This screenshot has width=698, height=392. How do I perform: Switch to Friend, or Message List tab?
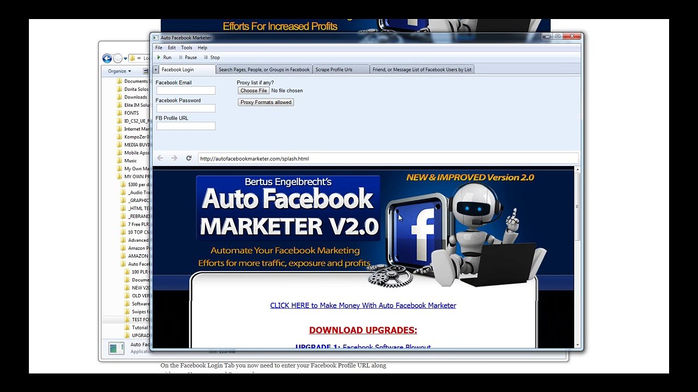click(422, 70)
